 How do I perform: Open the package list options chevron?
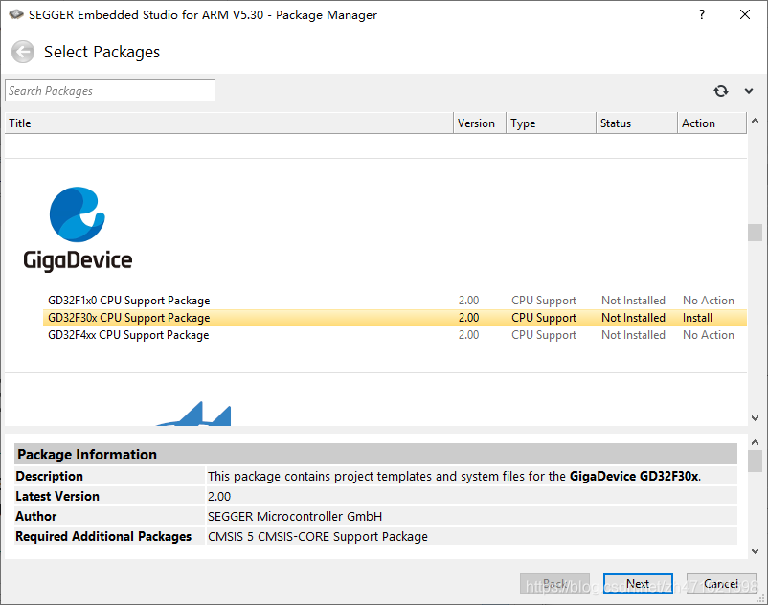749,91
